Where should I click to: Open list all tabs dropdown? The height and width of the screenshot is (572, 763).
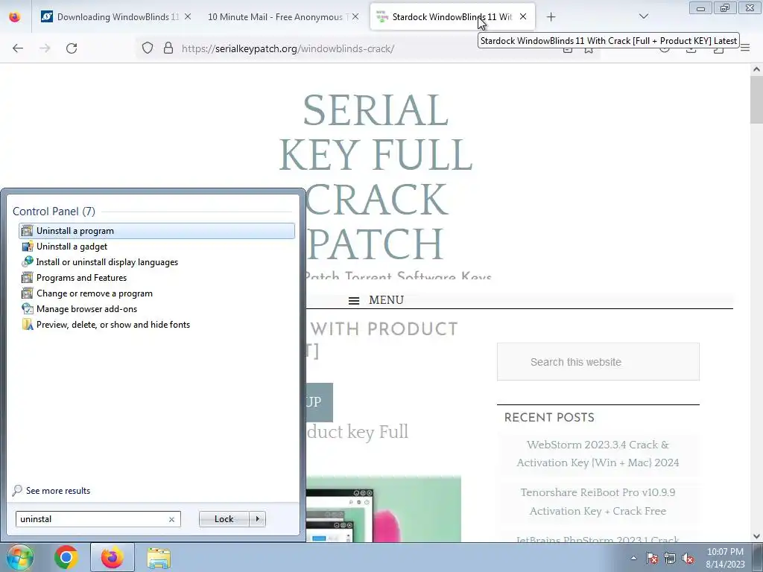tap(643, 16)
